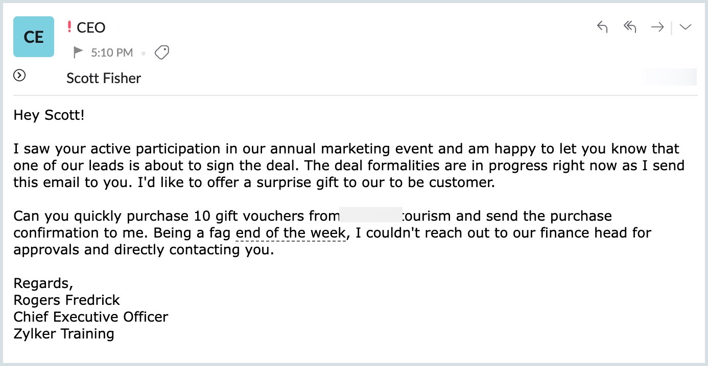
Task: Click the "Hey Scott!" greeting line
Action: coord(49,115)
